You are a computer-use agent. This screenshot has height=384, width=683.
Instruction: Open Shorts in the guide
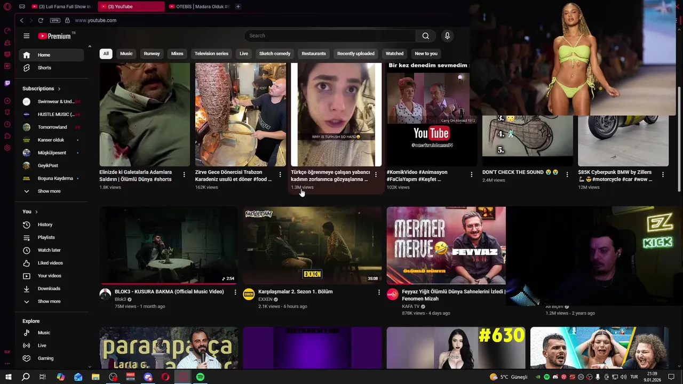coord(51,68)
